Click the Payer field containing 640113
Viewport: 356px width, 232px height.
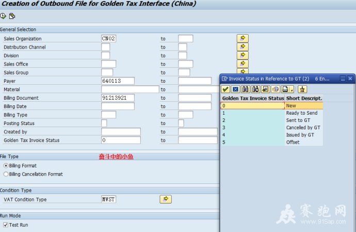click(x=118, y=81)
